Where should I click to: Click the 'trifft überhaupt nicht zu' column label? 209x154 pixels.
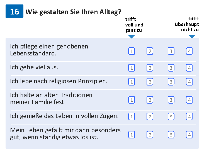(x=187, y=24)
